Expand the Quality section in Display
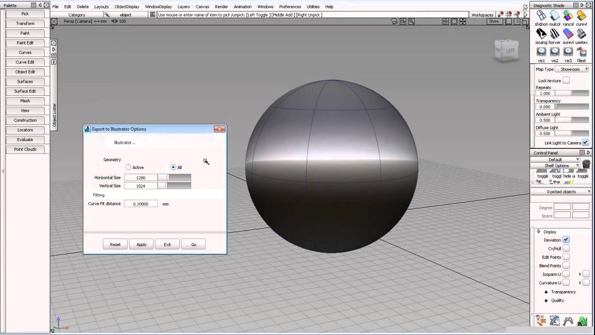 546,300
